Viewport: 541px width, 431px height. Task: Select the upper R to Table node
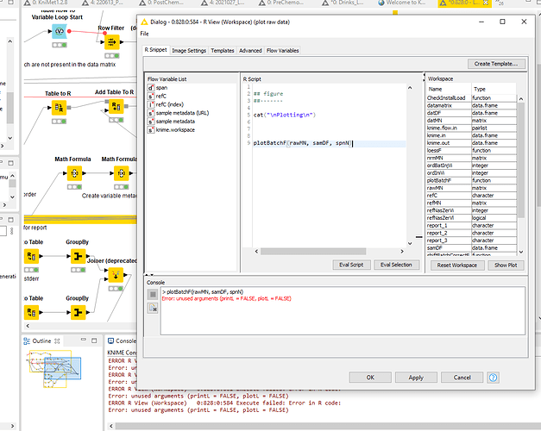coord(31,256)
